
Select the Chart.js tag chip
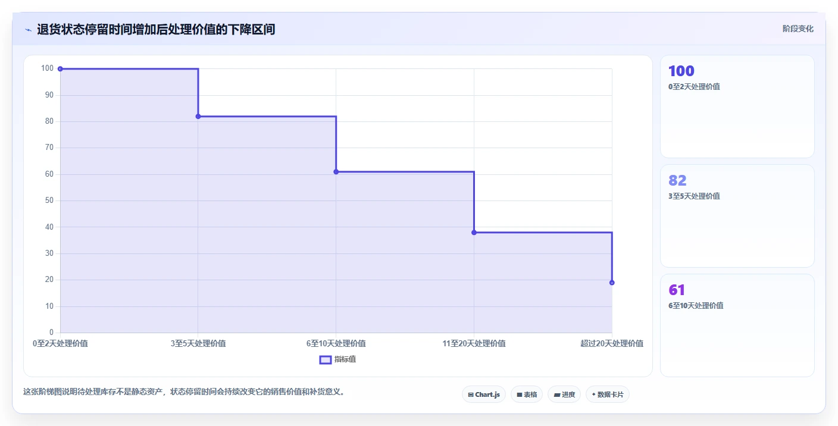tap(483, 394)
